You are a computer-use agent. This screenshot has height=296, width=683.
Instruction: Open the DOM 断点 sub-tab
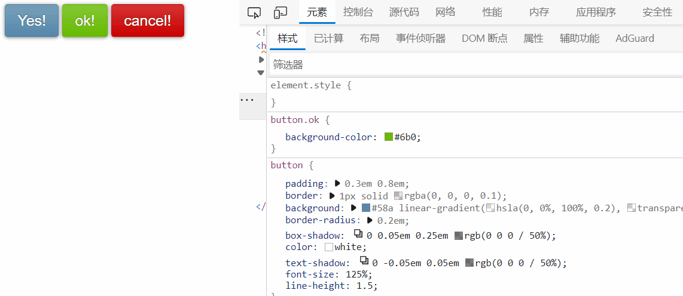[485, 38]
